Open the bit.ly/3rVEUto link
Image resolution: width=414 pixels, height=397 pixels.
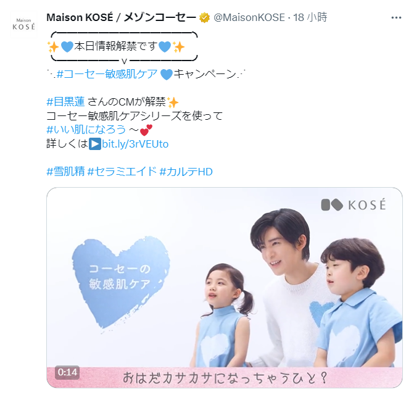[x=135, y=144]
